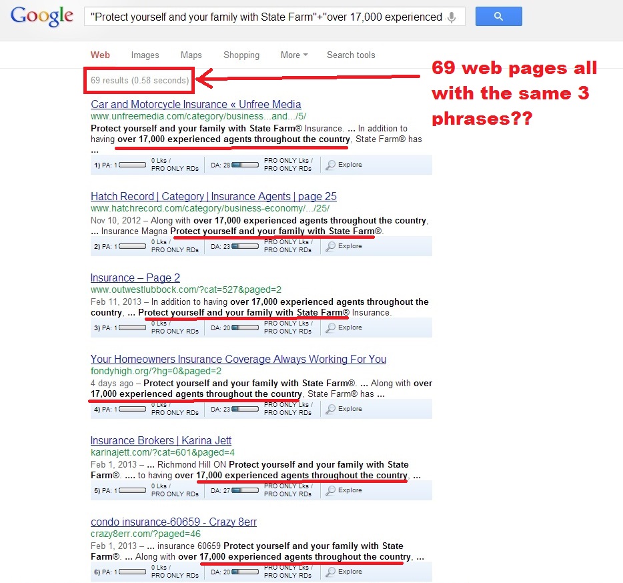Click '4 days ago' text in result 4

pos(112,384)
